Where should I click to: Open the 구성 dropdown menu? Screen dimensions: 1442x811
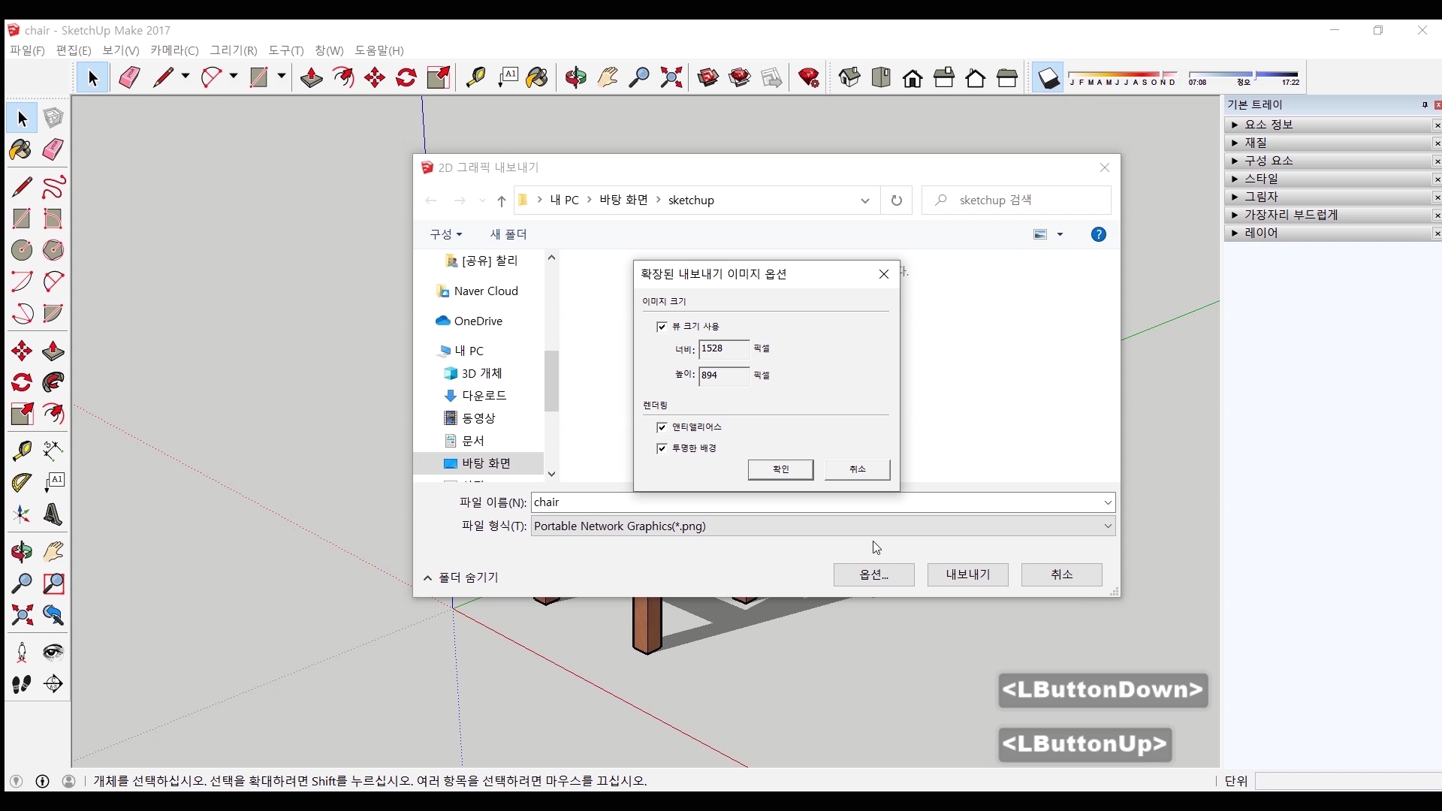pyautogui.click(x=445, y=234)
